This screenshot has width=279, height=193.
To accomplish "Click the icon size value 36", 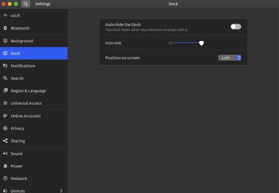I will coord(170,43).
